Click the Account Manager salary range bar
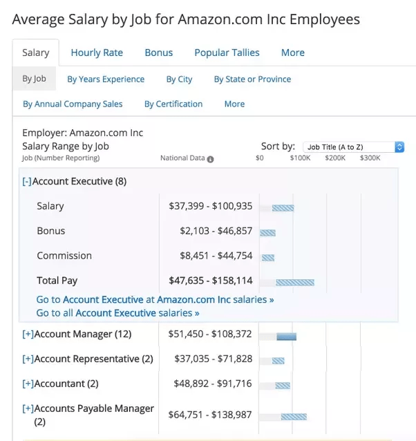The height and width of the screenshot is (441, 416). [x=286, y=337]
